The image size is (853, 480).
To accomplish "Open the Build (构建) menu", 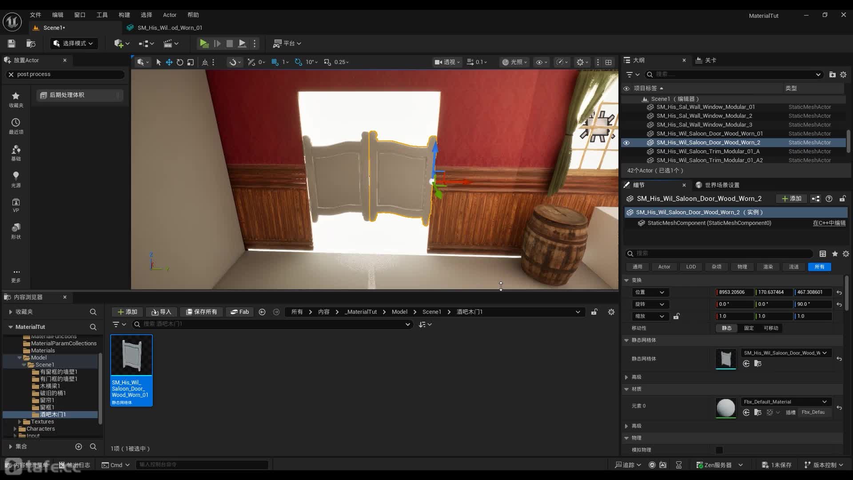I will pyautogui.click(x=124, y=15).
